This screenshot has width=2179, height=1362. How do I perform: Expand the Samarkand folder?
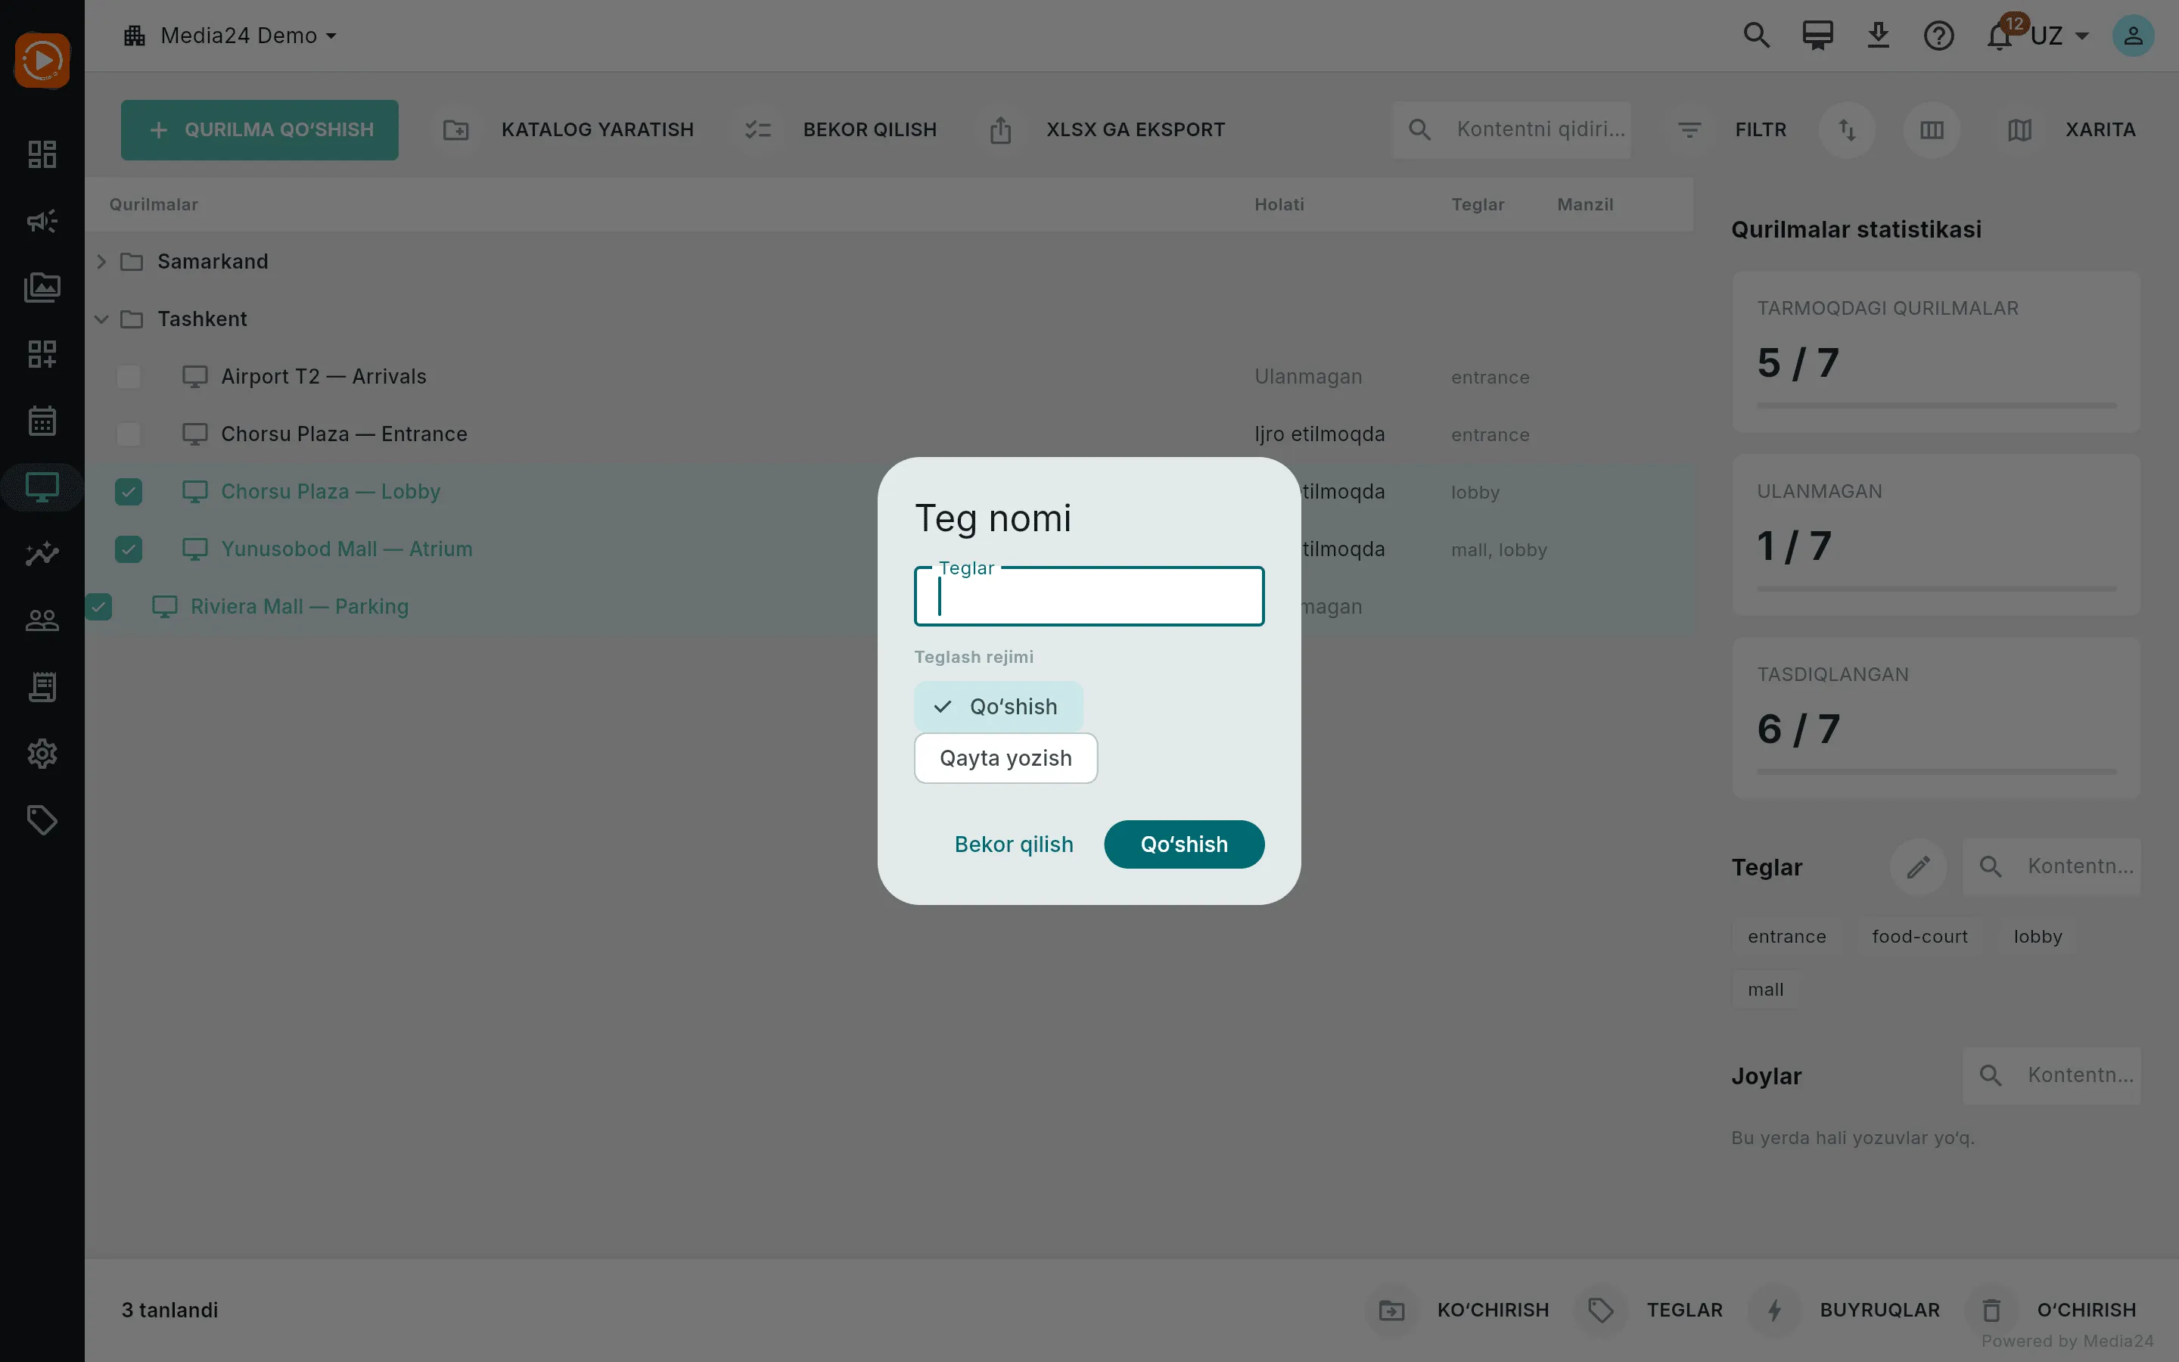point(101,261)
